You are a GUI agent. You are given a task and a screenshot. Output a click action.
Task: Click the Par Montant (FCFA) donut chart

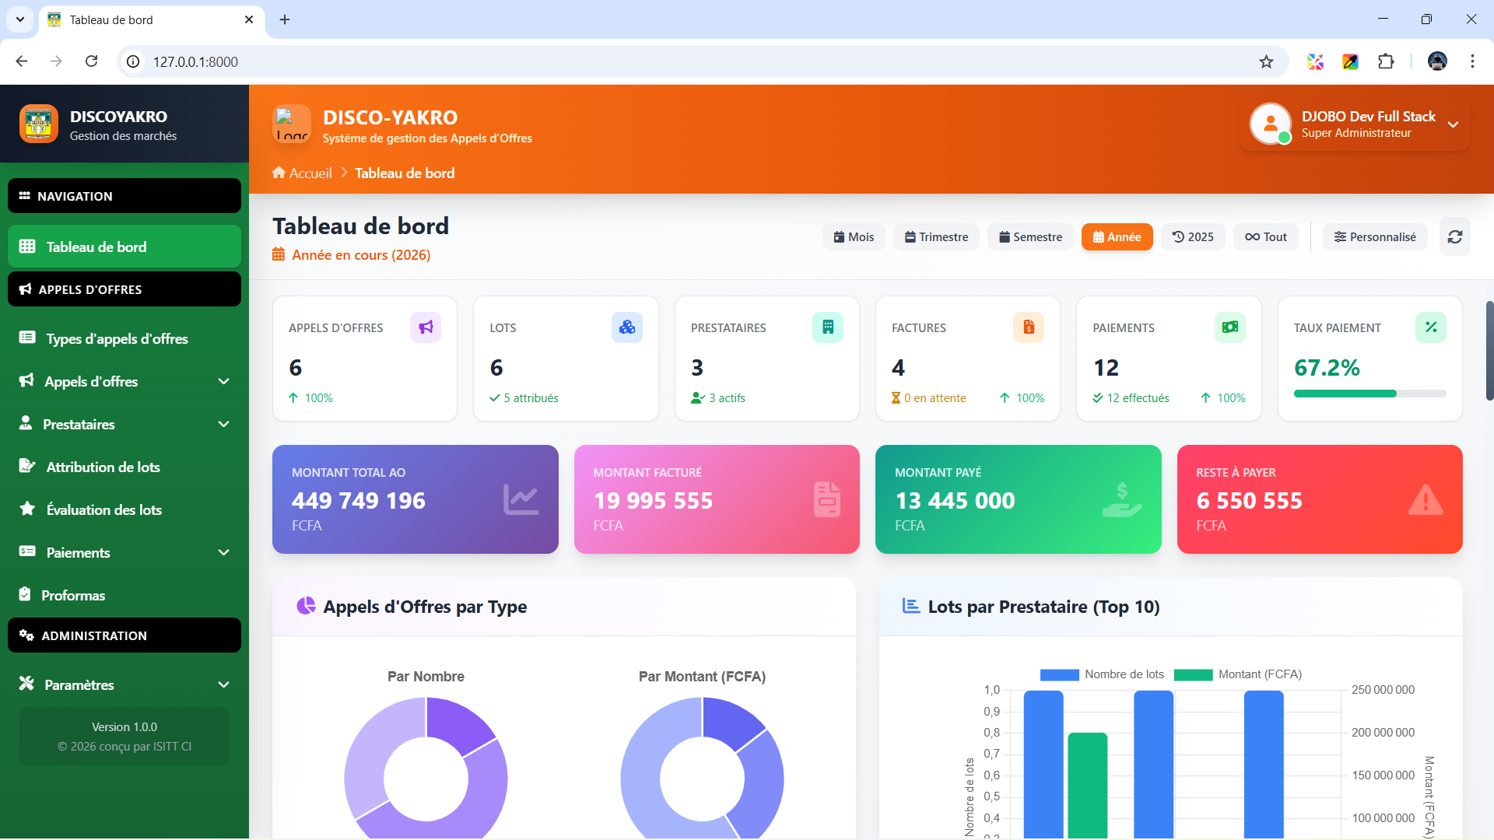tap(702, 768)
